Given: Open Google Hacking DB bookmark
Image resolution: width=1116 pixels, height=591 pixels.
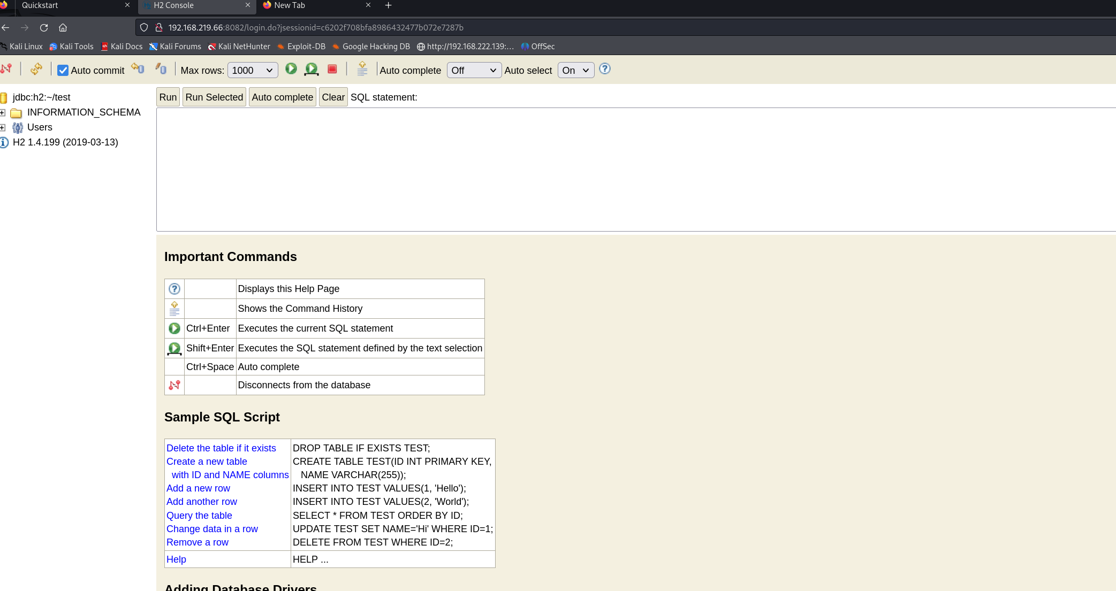Looking at the screenshot, I should click(371, 47).
